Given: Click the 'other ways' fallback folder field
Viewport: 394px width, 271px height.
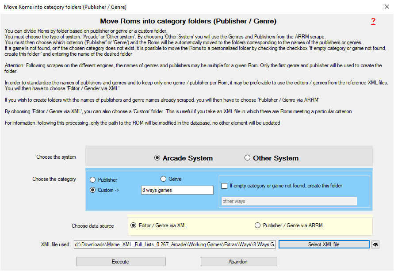Looking at the screenshot, I should point(289,201).
